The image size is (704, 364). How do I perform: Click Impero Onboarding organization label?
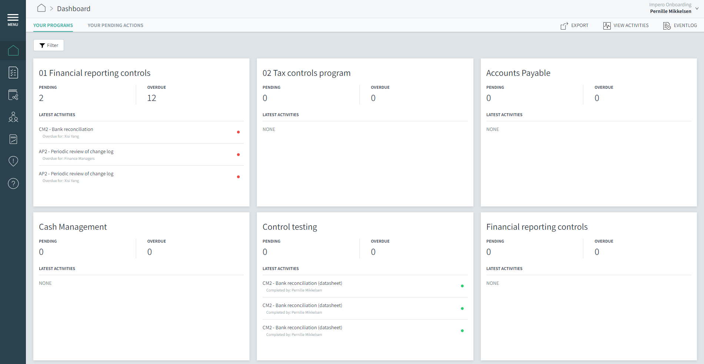tap(670, 5)
